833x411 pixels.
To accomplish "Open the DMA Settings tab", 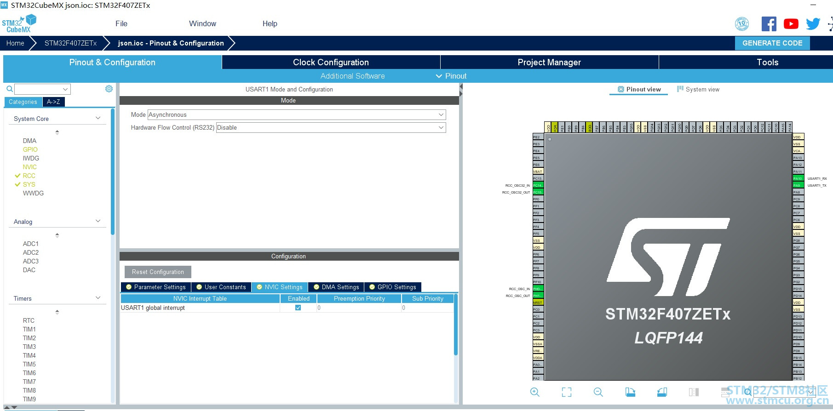I will click(336, 287).
